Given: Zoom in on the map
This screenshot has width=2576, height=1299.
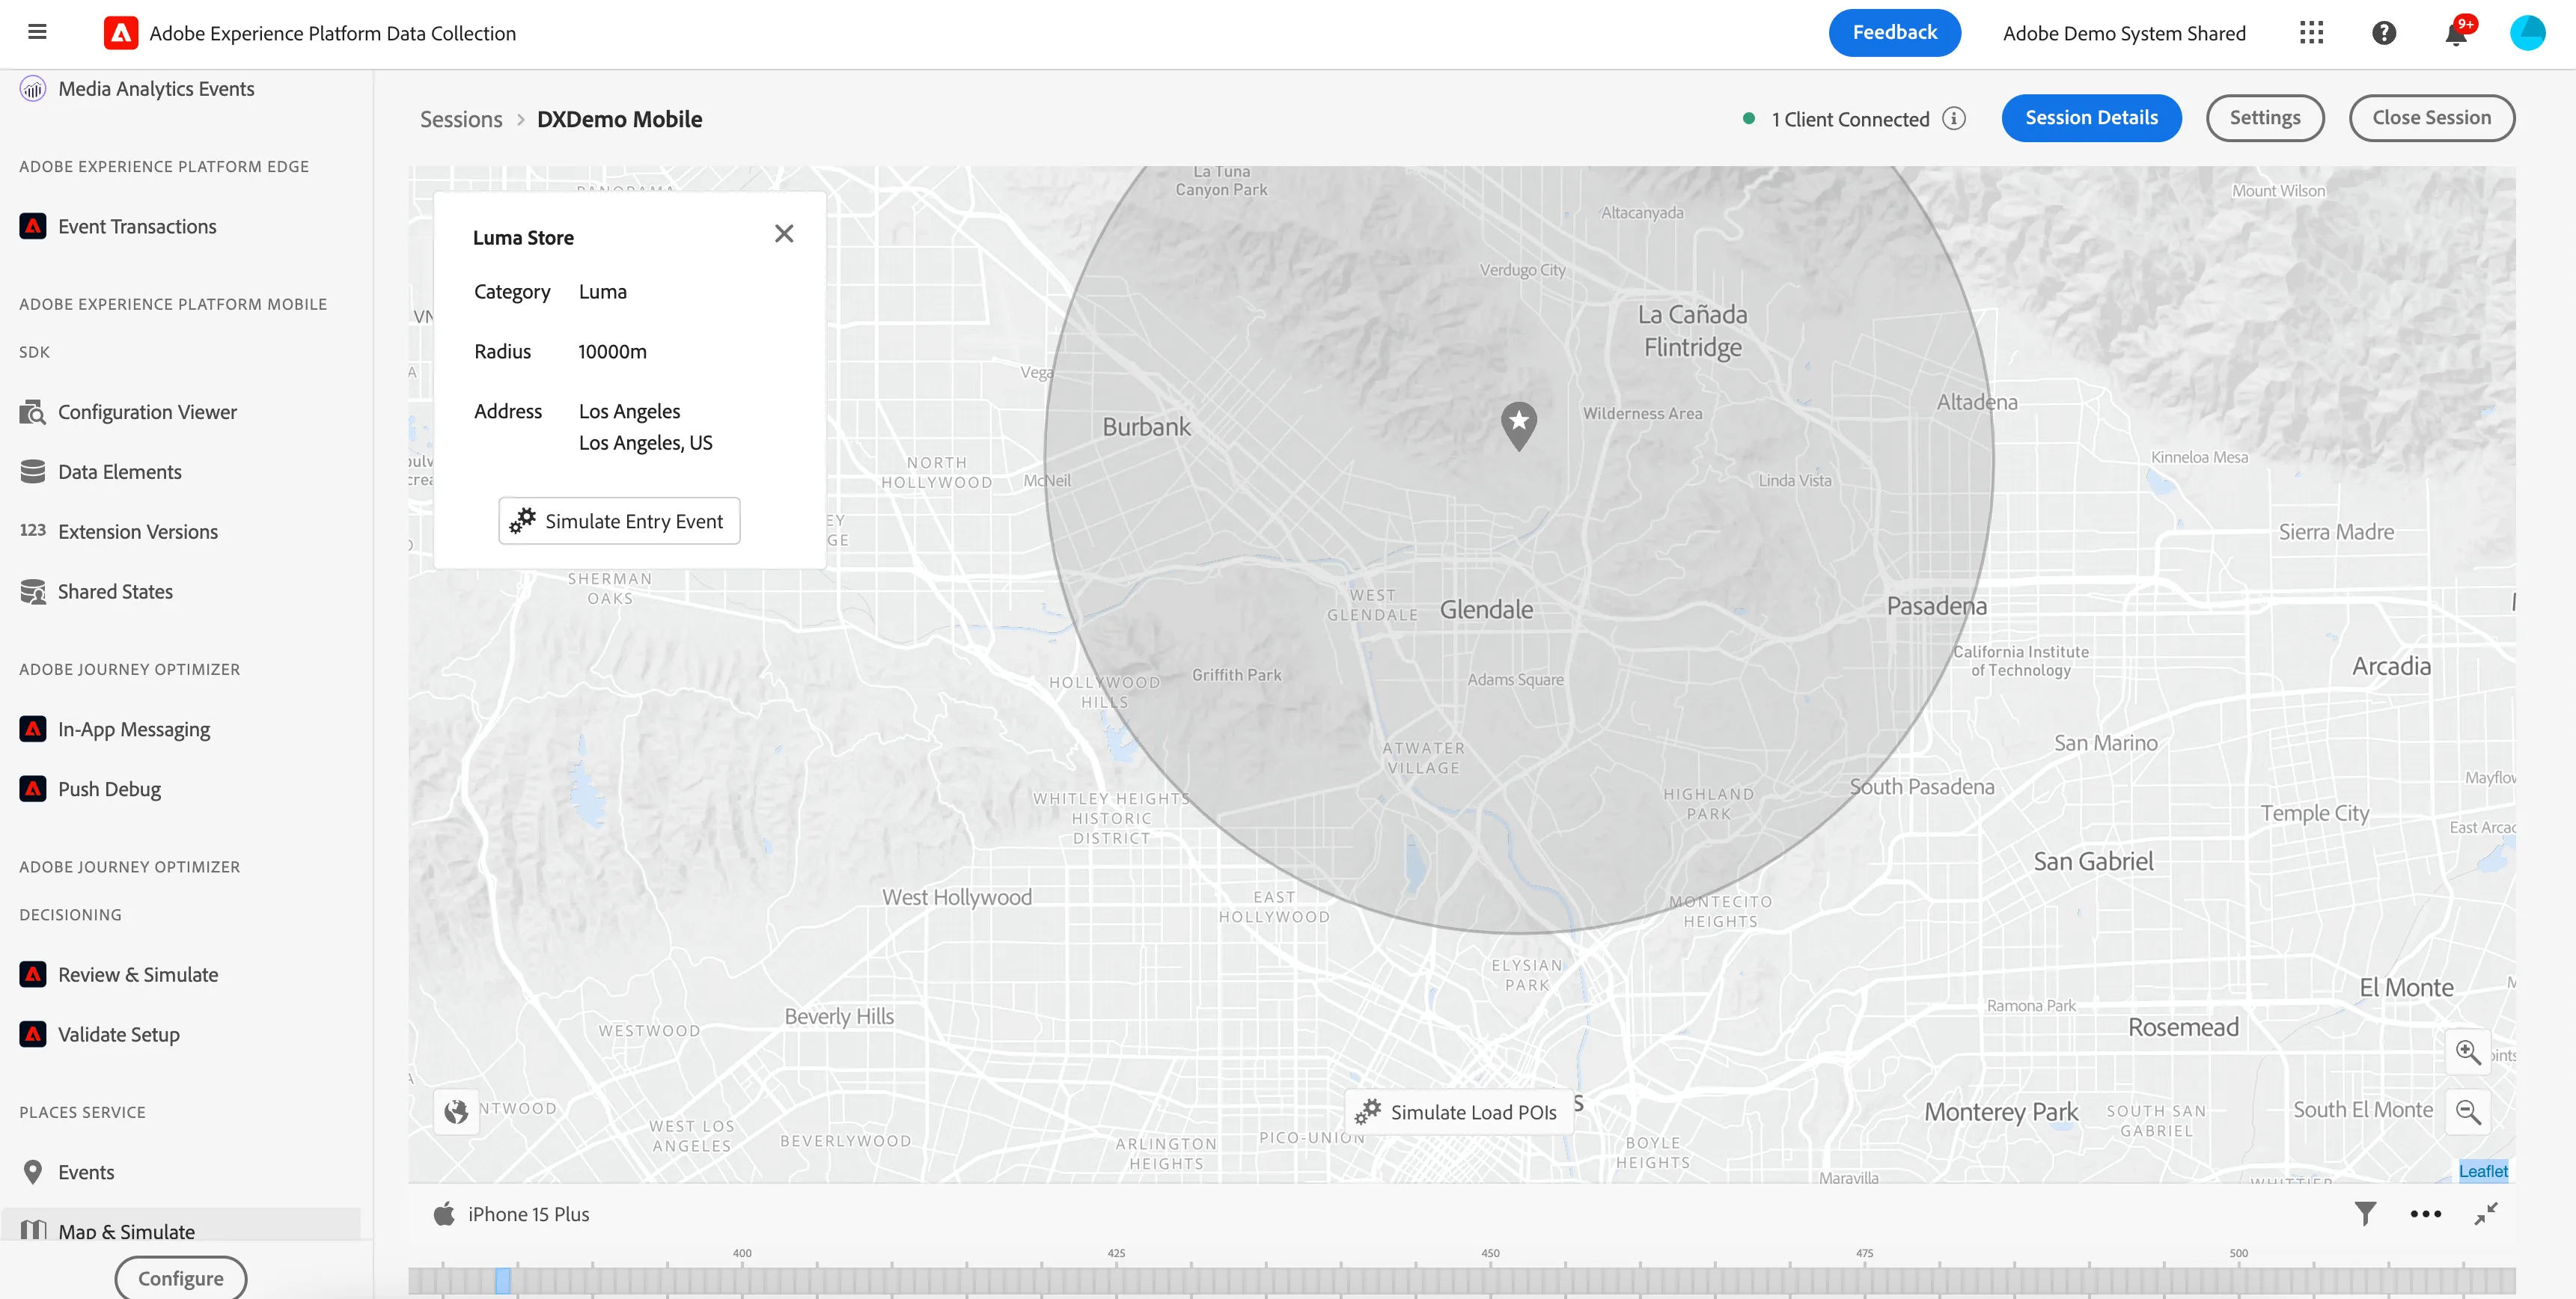Looking at the screenshot, I should 2467,1052.
